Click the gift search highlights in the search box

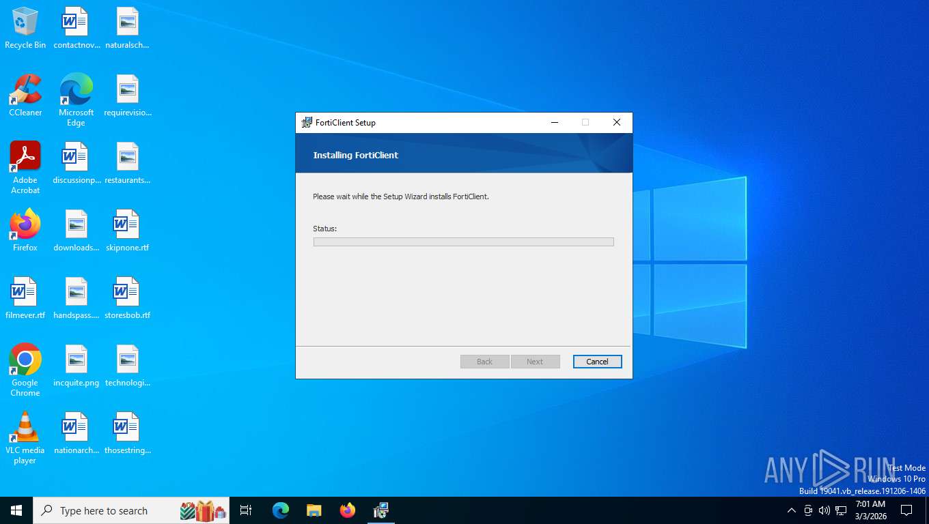(x=204, y=510)
